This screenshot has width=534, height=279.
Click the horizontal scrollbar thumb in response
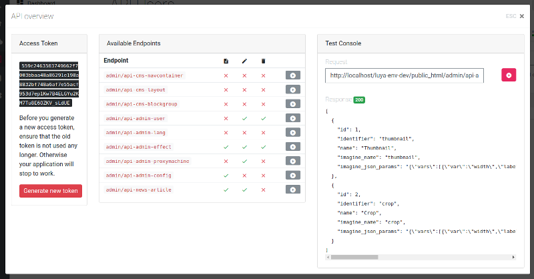pyautogui.click(x=354, y=257)
